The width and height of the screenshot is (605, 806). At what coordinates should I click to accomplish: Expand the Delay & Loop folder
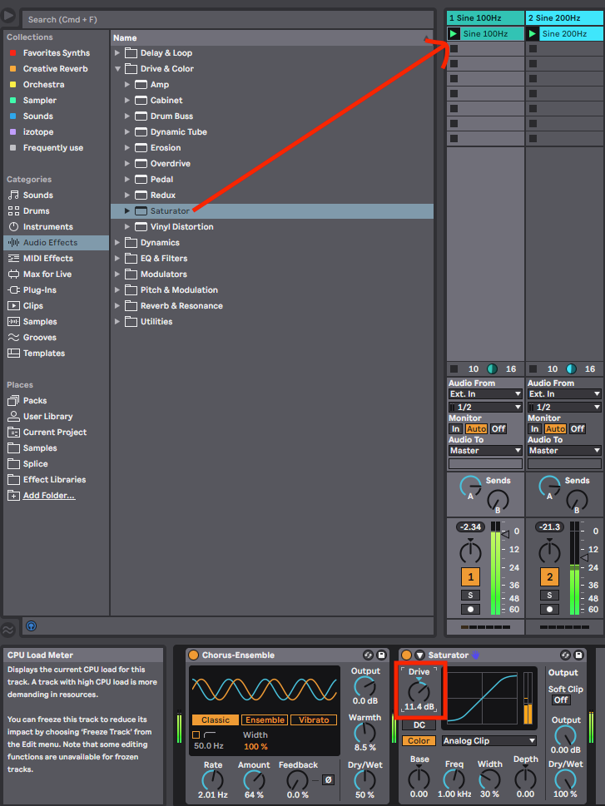[x=117, y=53]
